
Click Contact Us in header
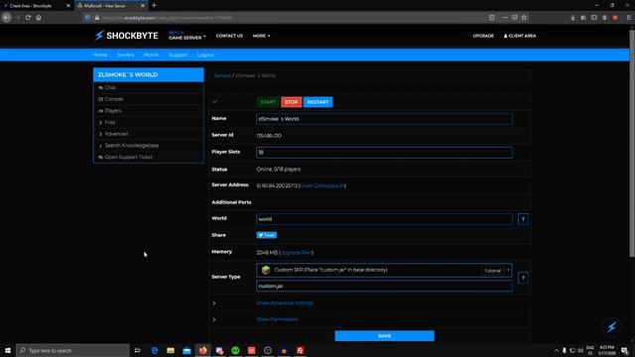(x=229, y=36)
